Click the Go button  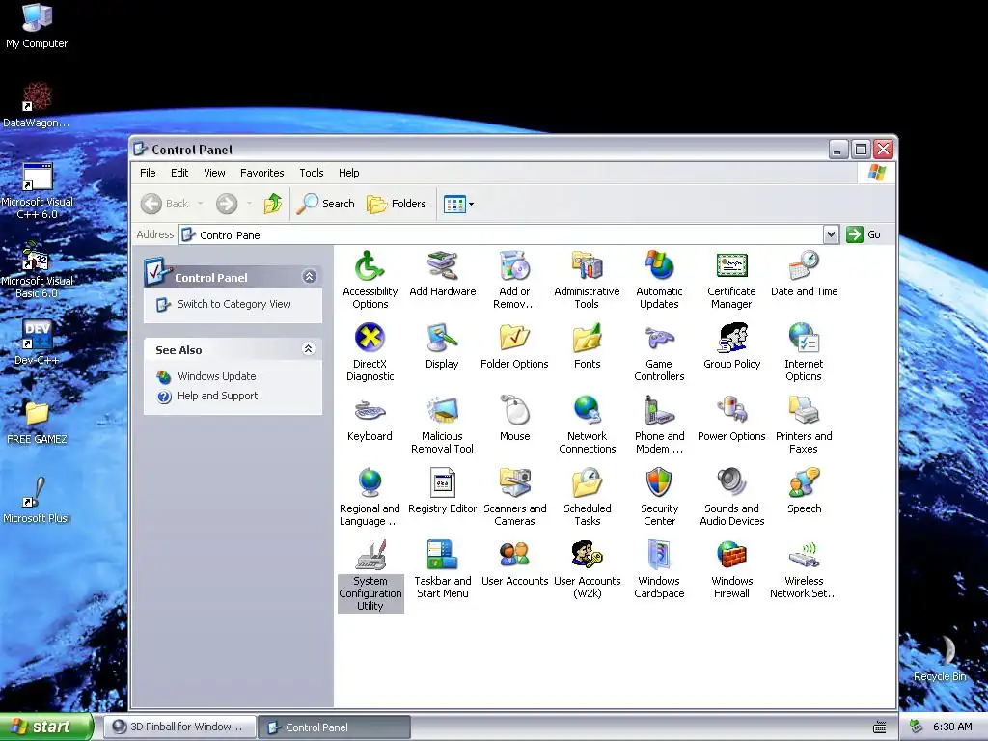(x=864, y=235)
